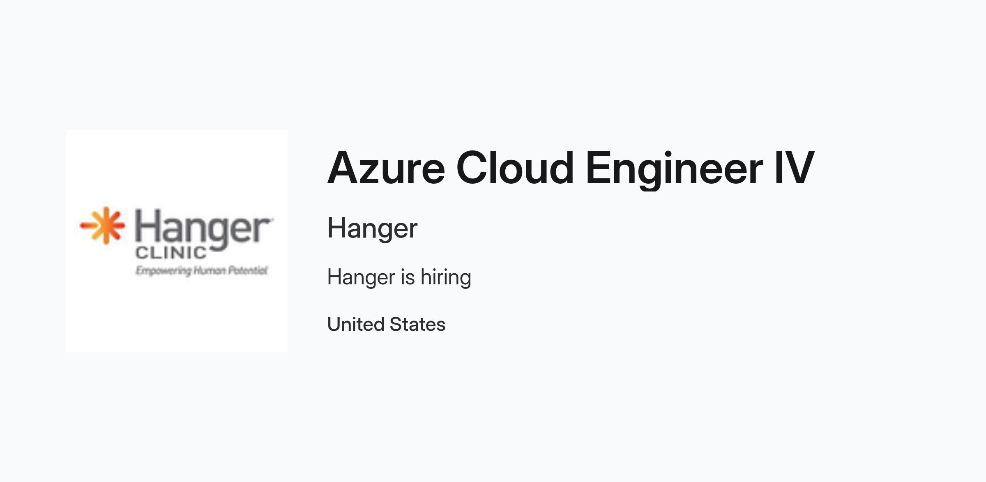The width and height of the screenshot is (986, 482).
Task: Click the Empowering Human Potential tagline
Action: pos(202,271)
